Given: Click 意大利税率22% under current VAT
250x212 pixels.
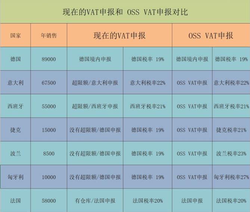Looking at the screenshot, I should pos(148,83).
